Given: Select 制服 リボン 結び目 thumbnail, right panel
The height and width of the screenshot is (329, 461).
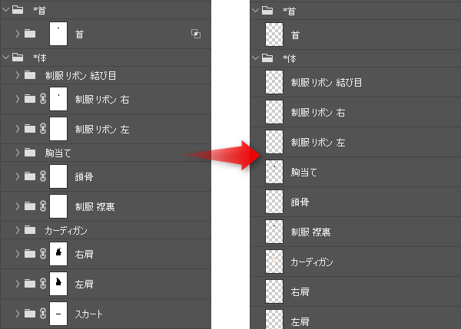Looking at the screenshot, I should coord(274,82).
